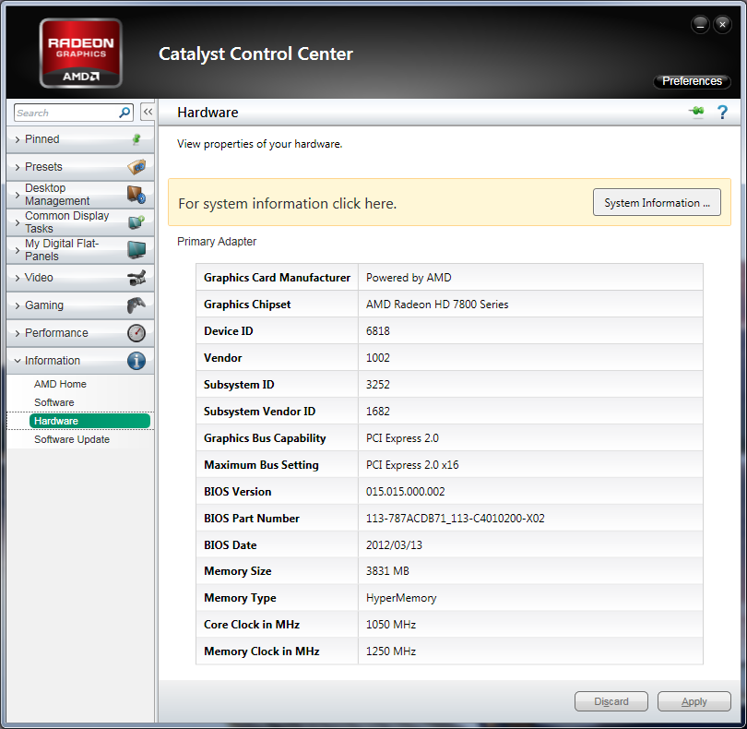Click the search magnifier icon

[x=125, y=113]
